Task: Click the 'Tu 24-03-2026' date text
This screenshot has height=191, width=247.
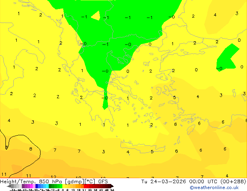Action: (164, 182)
